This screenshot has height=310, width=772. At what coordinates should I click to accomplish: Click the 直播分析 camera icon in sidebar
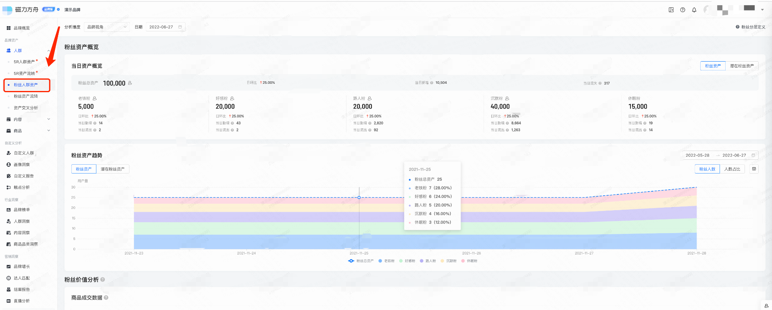[8, 301]
